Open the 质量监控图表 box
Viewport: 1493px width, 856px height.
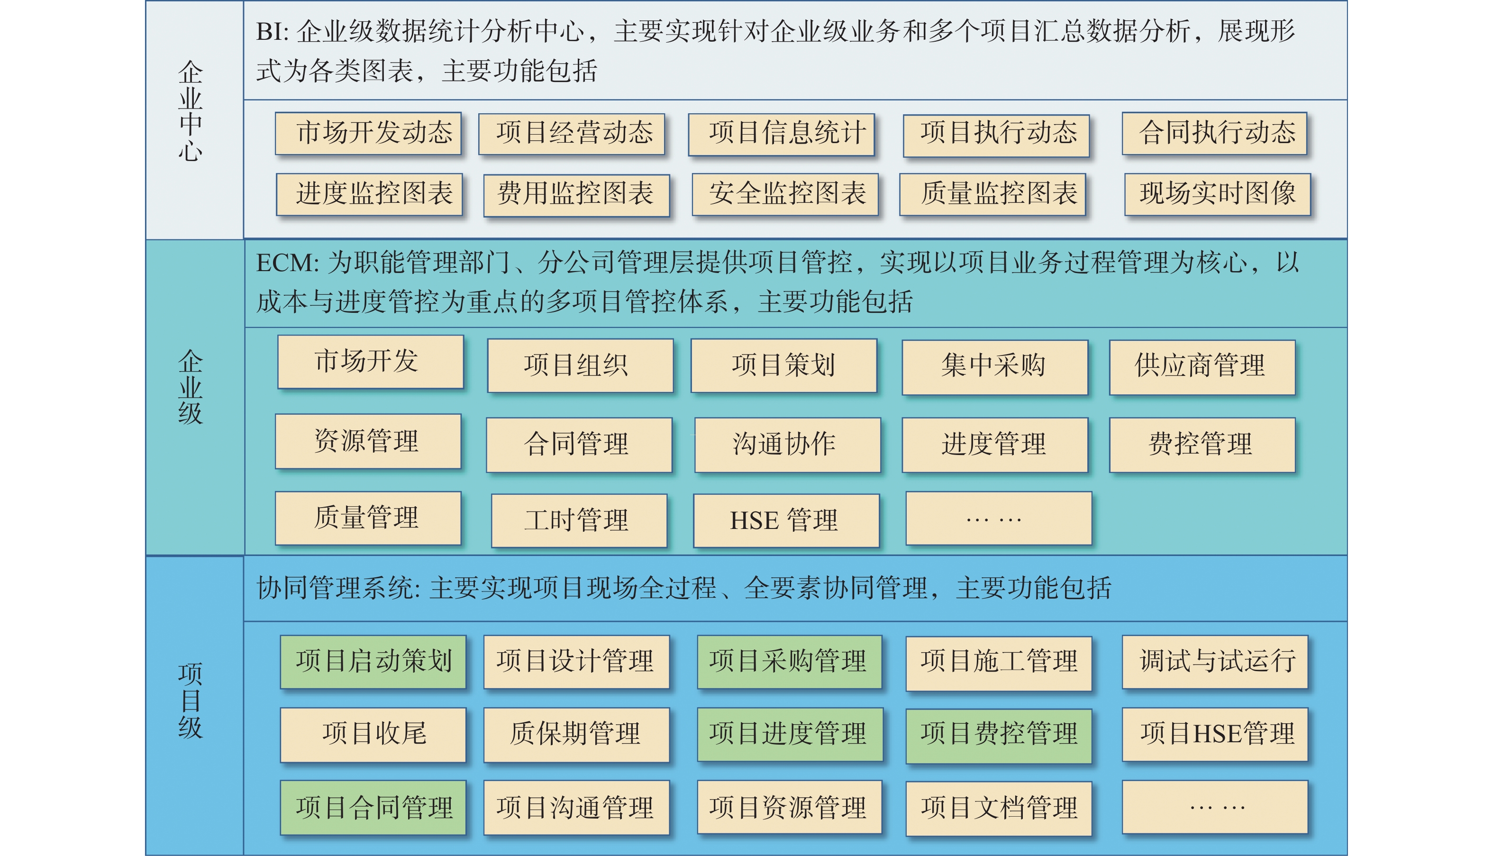(x=993, y=195)
